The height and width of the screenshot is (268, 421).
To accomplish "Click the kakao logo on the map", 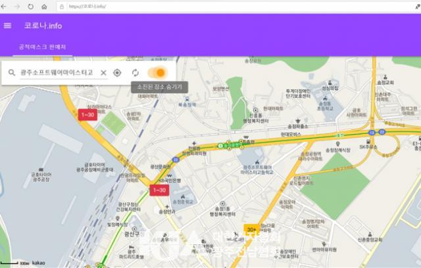I will click(x=38, y=263).
